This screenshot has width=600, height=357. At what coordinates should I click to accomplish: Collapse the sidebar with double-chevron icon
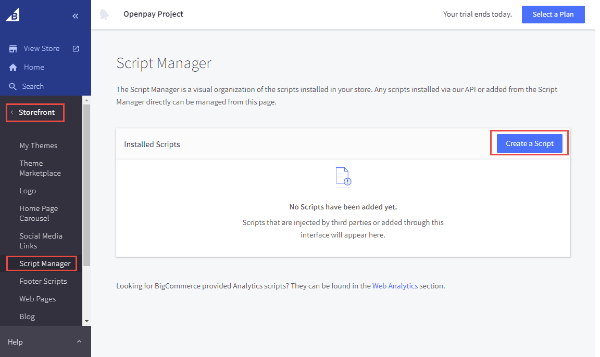[x=76, y=16]
